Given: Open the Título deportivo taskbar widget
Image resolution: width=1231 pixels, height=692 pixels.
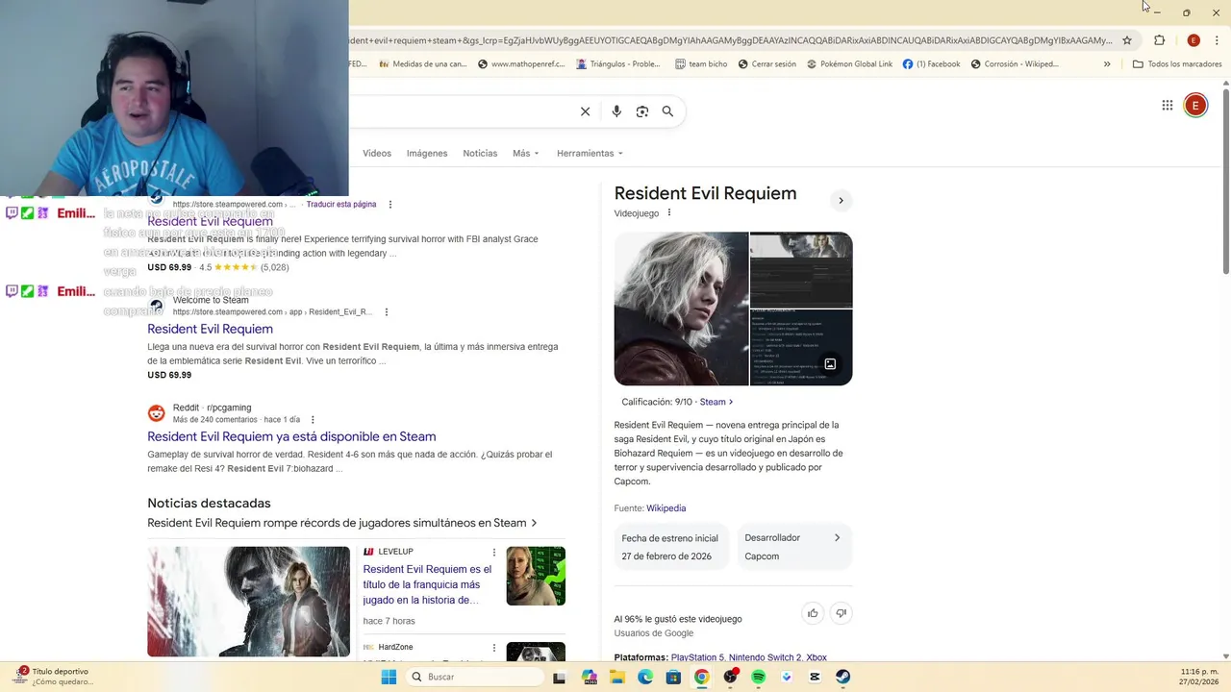Looking at the screenshot, I should coord(53,677).
